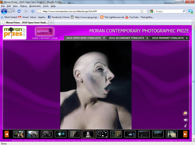The image size is (195, 145).
Task: Select the tenth very dark thumbnail
Action: point(144,134)
